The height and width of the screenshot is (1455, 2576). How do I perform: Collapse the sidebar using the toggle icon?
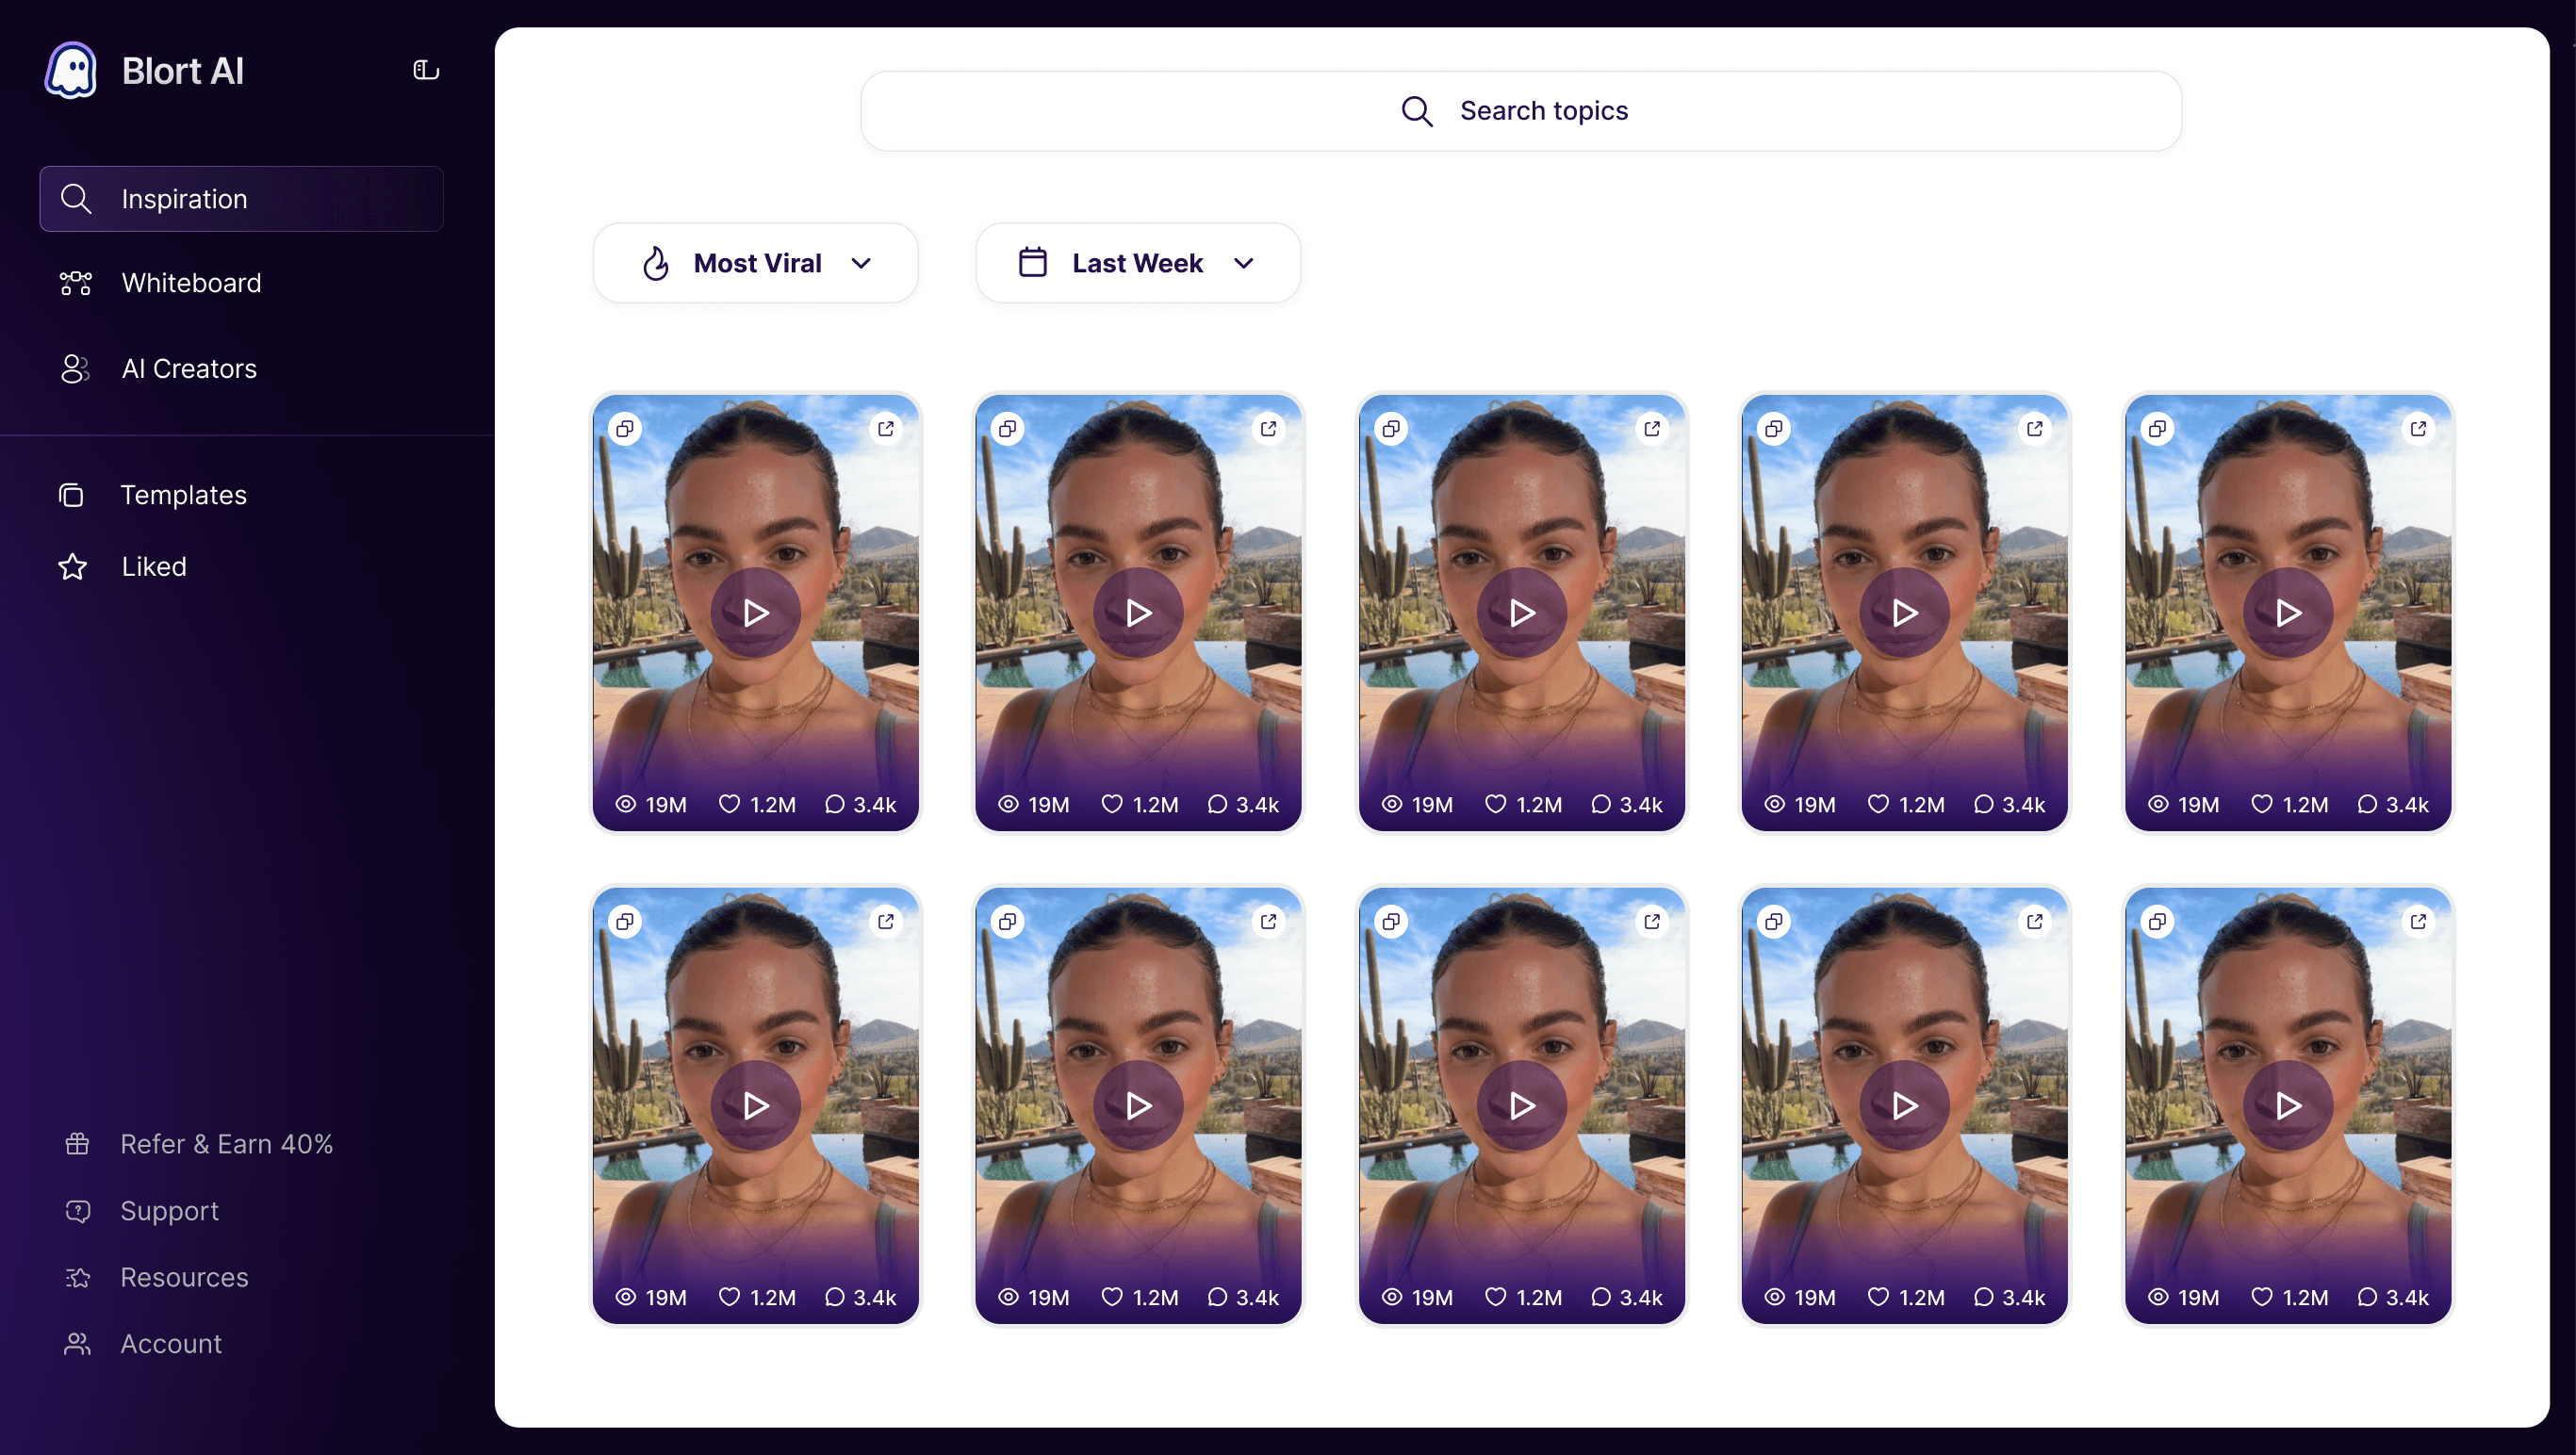click(424, 69)
